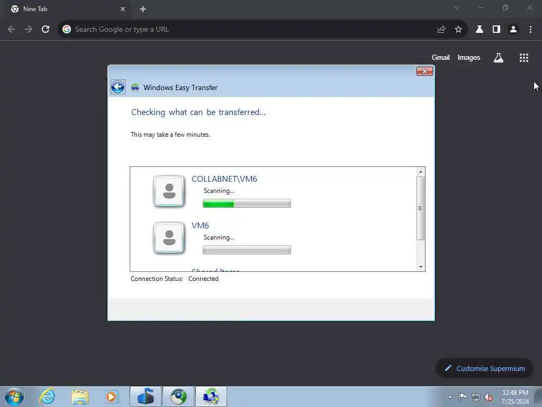The height and width of the screenshot is (407, 542).
Task: Click the VM6 account name label
Action: (x=200, y=226)
